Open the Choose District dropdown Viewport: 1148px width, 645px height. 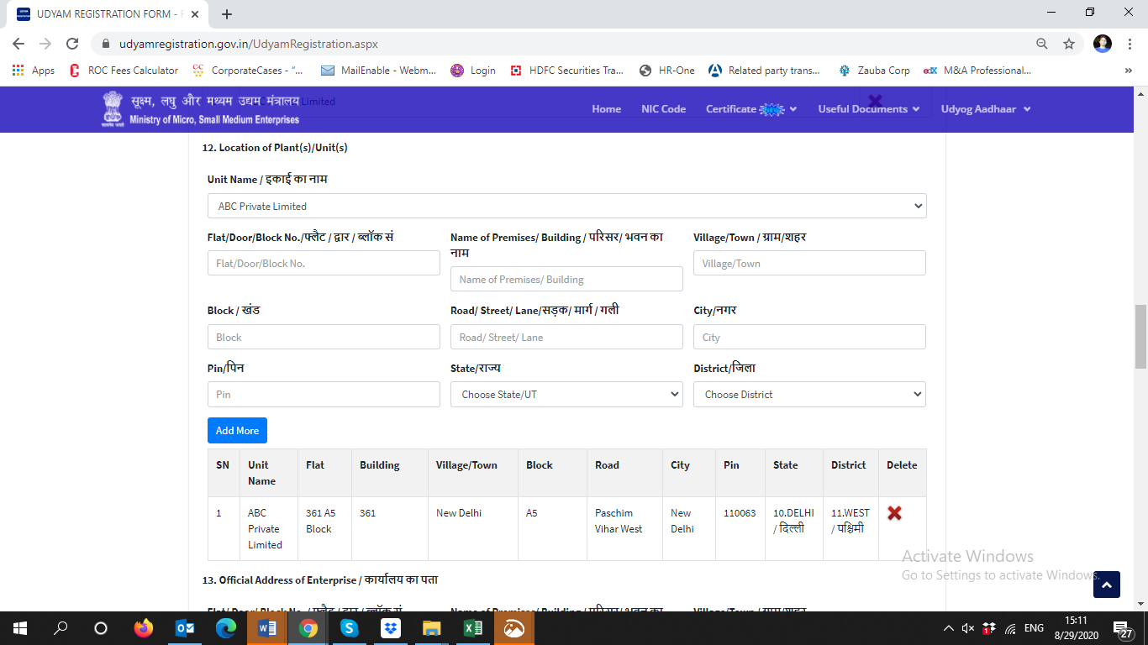tap(808, 395)
